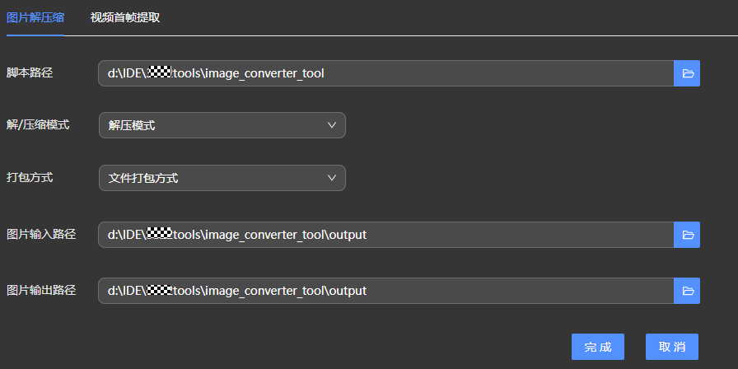Focus the 图片输出路径 text field
The image size is (738, 369).
[385, 291]
